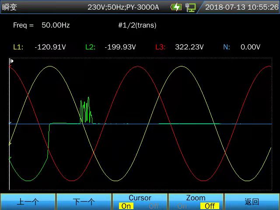The width and height of the screenshot is (280, 210).
Task: Select the yellow Cursor On indicator
Action: (x=126, y=206)
